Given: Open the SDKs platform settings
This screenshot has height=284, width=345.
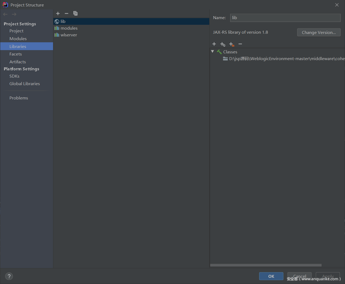Looking at the screenshot, I should coord(14,76).
